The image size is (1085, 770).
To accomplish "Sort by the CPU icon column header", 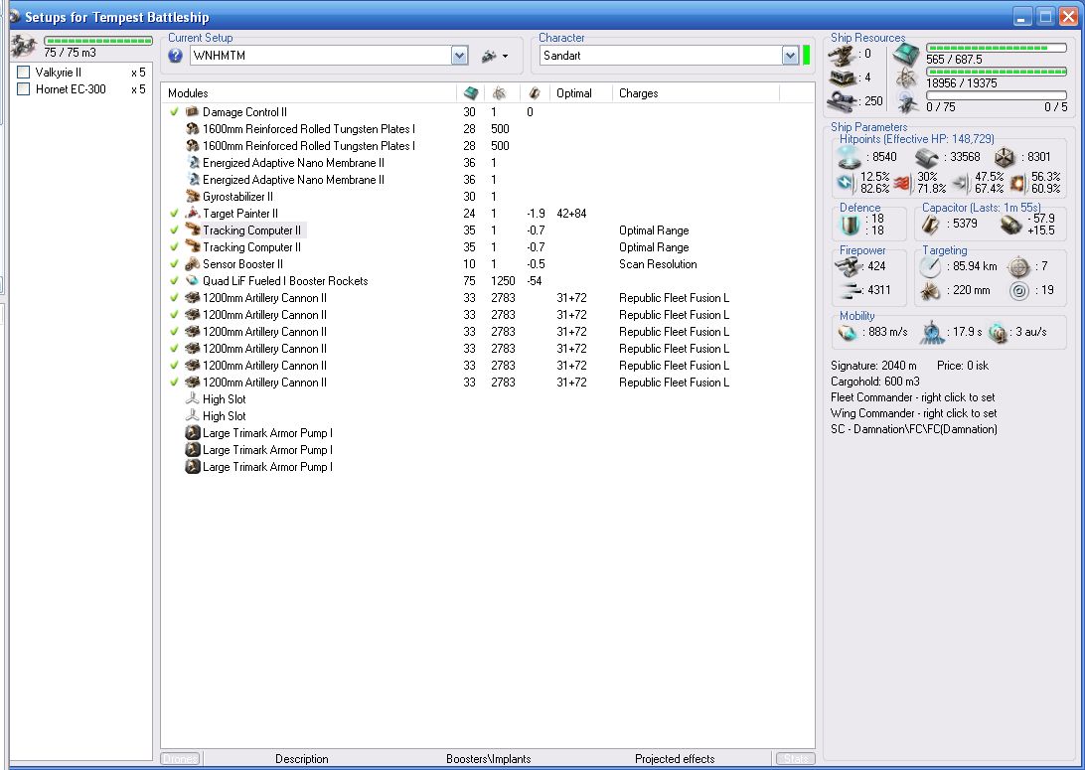I will (x=471, y=93).
